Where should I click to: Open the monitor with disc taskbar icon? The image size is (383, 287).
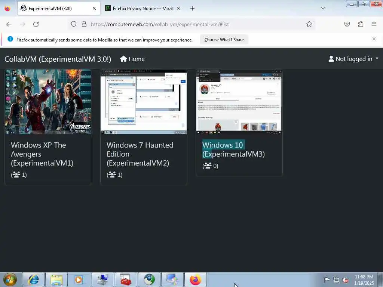[x=172, y=280]
